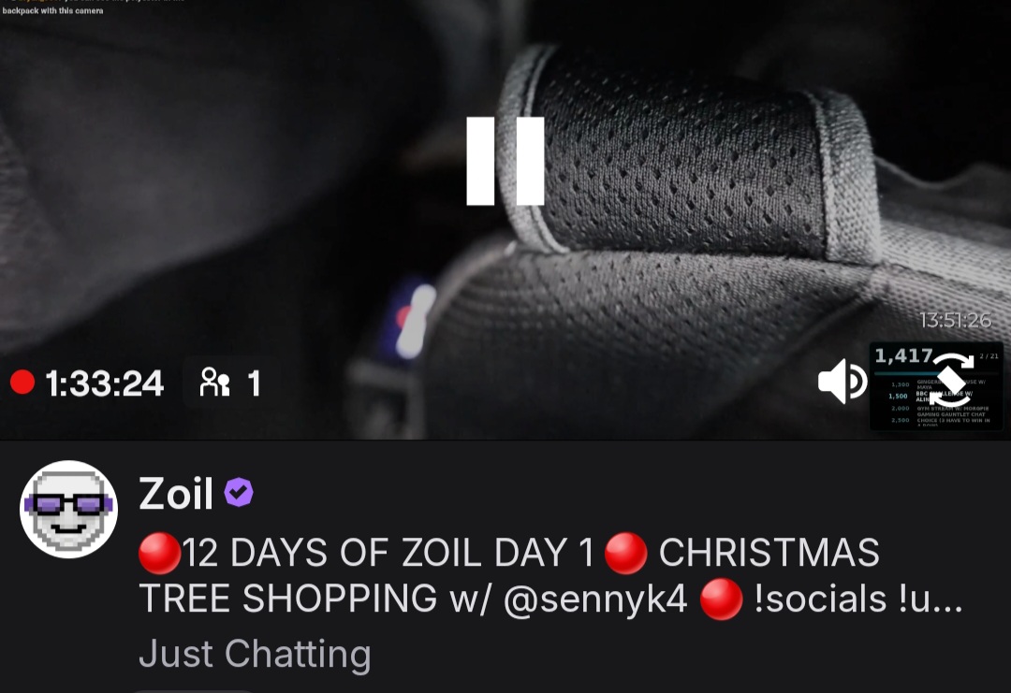This screenshot has height=693, width=1011.
Task: Click the first red ornament before 12 DAYS
Action: point(160,554)
